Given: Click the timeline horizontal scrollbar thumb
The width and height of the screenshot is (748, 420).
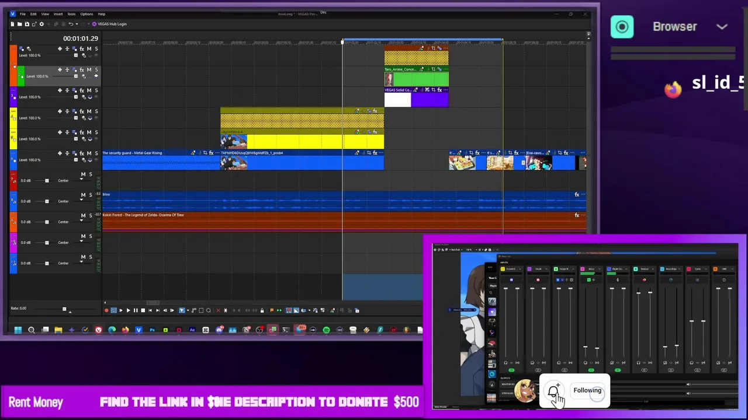Looking at the screenshot, I should coord(153,303).
